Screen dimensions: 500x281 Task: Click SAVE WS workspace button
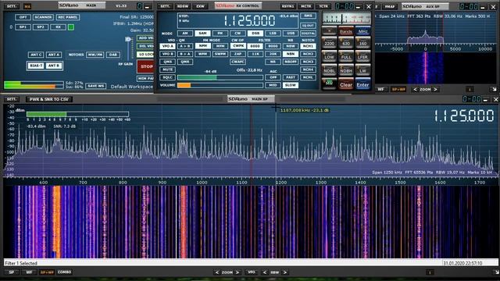(95, 86)
